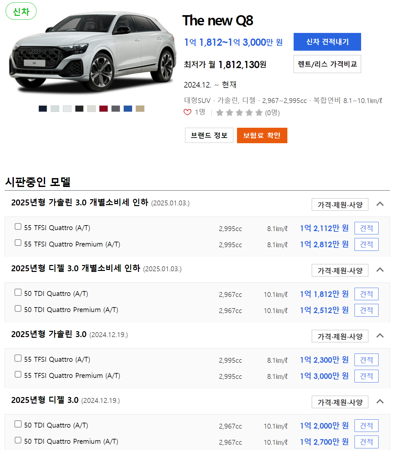Click the 신차 badge
Viewport: 396px width, 450px height.
tap(21, 12)
